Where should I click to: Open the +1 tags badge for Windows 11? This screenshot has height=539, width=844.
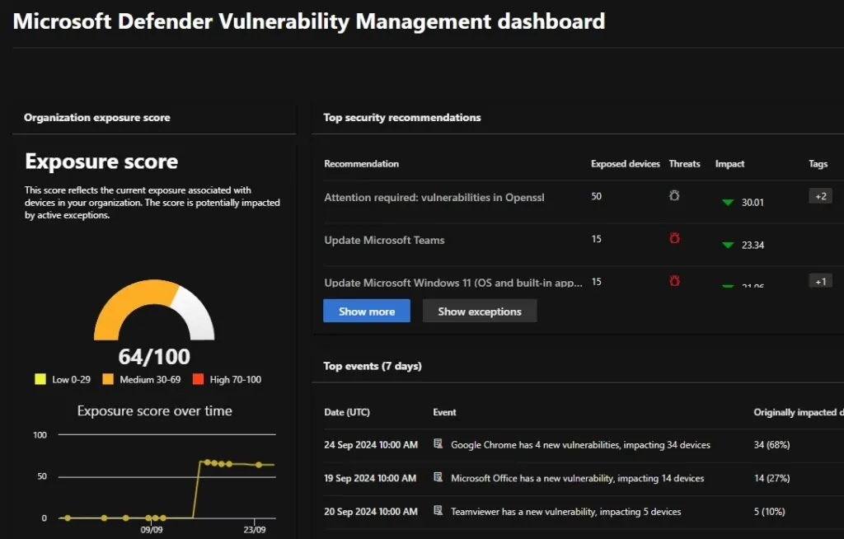[820, 281]
